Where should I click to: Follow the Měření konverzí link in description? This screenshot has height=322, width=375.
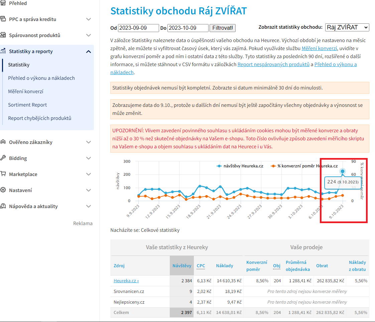319,48
